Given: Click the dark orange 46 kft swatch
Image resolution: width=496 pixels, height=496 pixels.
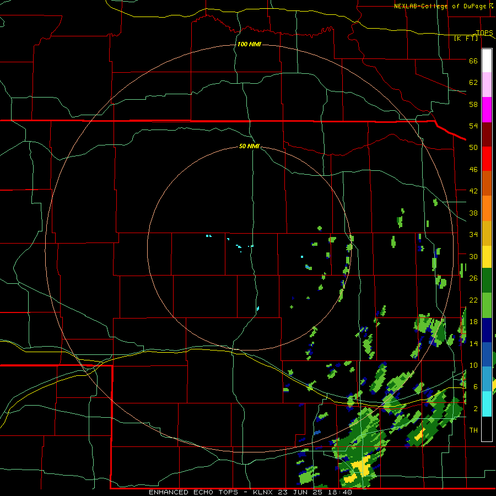Looking at the screenshot, I should [x=487, y=184].
